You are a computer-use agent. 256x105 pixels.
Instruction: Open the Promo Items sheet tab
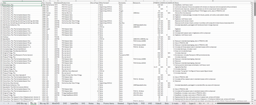click(x=109, y=103)
